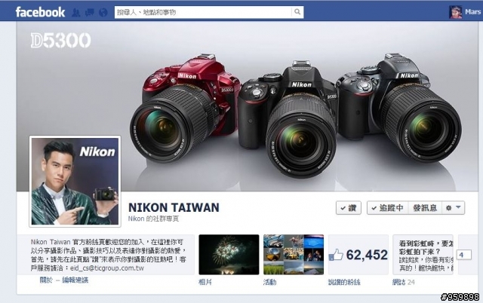Open the 活動 activities tab
The image size is (483, 303).
pyautogui.click(x=270, y=282)
